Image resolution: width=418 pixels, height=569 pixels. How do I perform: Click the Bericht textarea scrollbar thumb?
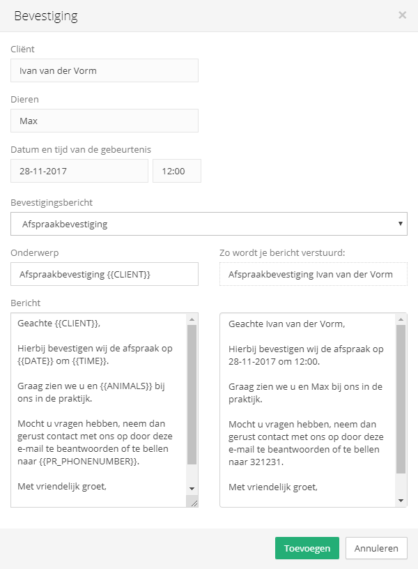coord(192,395)
